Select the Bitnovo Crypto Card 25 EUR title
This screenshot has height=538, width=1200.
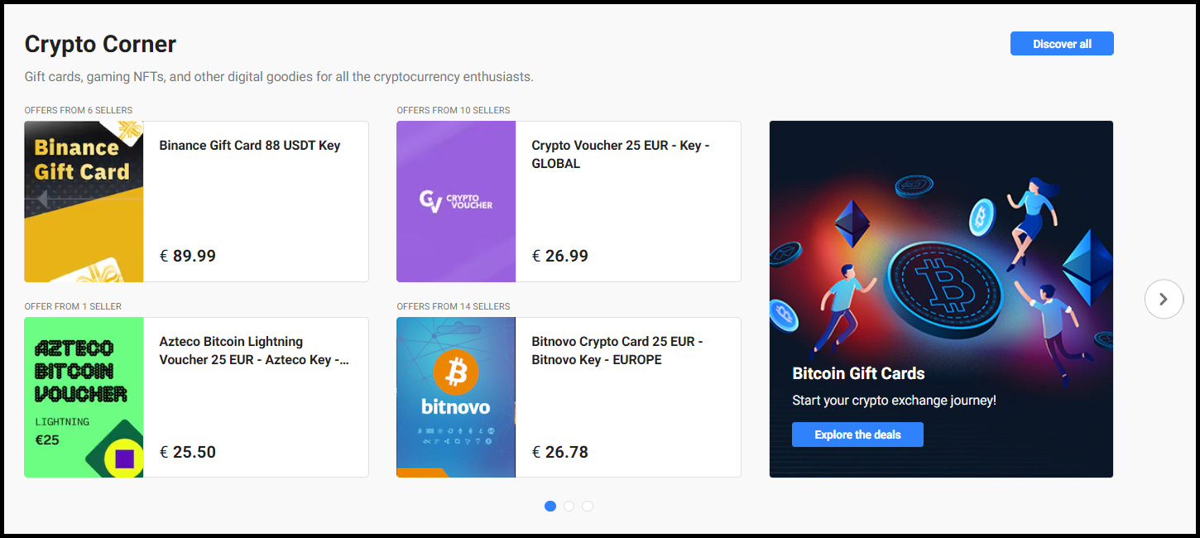pos(618,350)
